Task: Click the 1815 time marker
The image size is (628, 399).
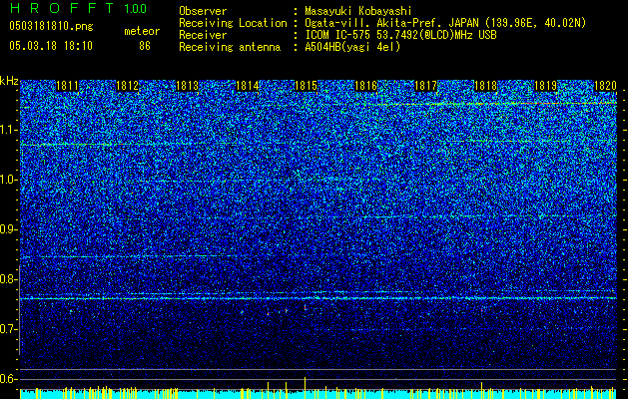Action: (306, 86)
